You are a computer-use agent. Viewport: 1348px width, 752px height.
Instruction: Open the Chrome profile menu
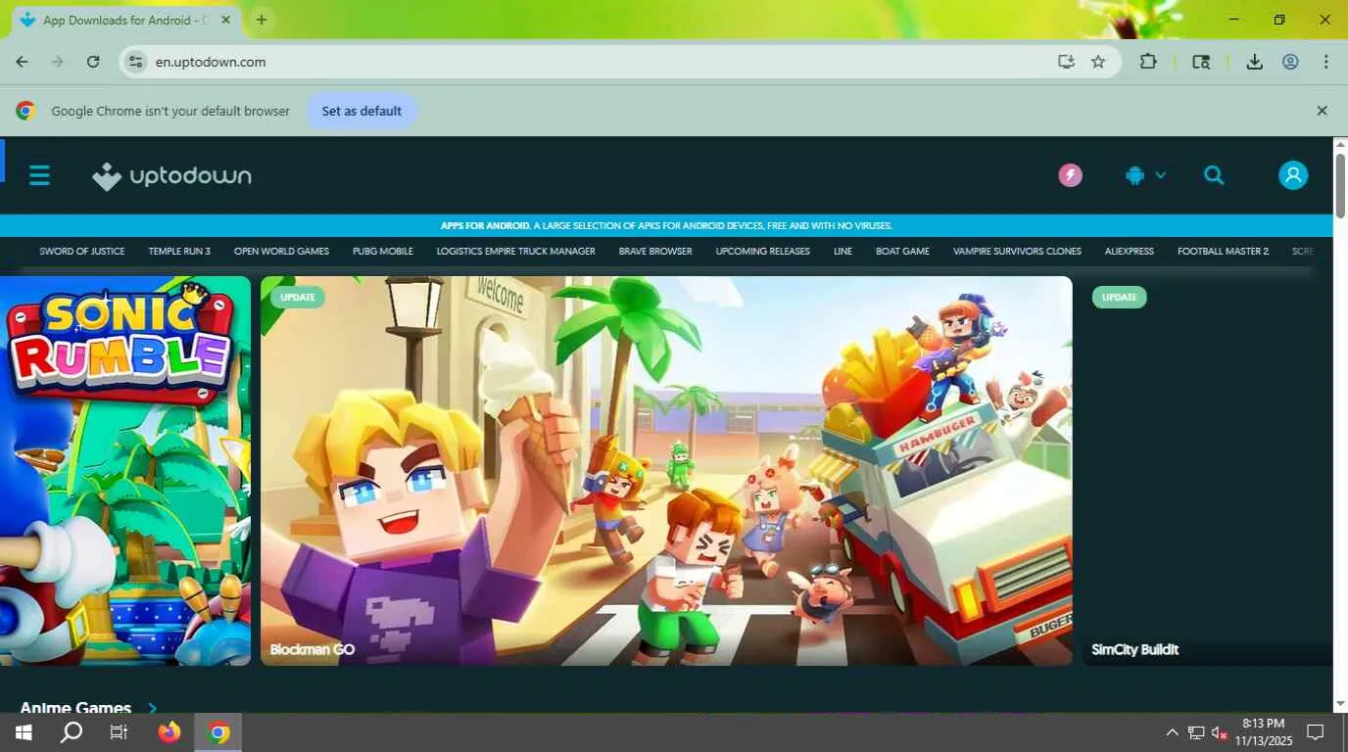click(1290, 62)
